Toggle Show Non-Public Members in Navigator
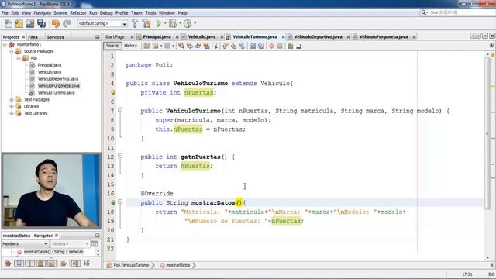This screenshot has height=279, width=496. [x=41, y=263]
